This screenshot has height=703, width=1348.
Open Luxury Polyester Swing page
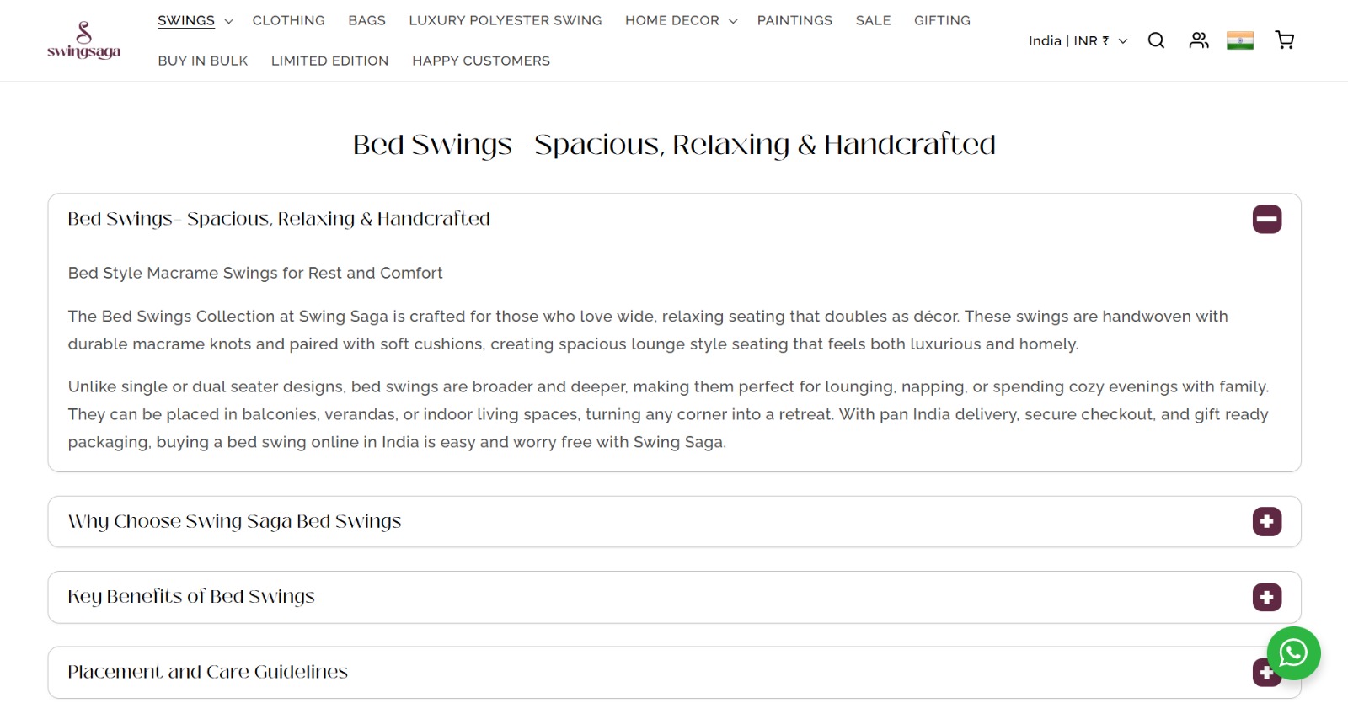[x=505, y=20]
